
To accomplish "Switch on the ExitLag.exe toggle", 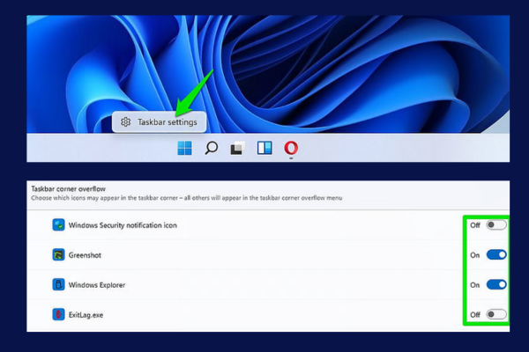I will pyautogui.click(x=496, y=314).
